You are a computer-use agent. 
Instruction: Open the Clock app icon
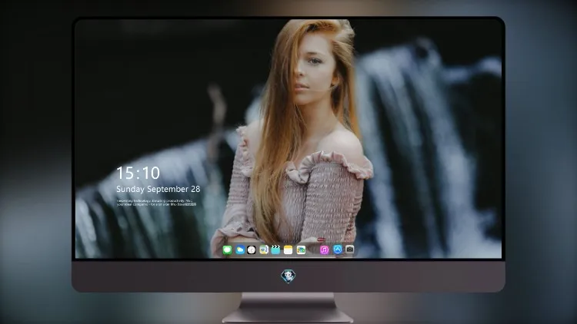252,250
